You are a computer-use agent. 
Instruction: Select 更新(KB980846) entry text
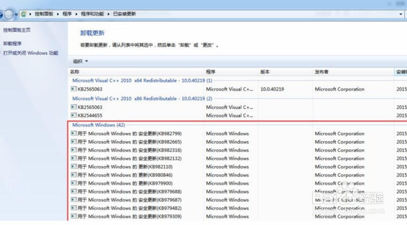[125, 175]
